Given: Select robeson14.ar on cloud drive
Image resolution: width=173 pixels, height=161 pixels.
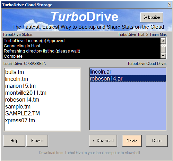Looking at the screenshot, I should [x=128, y=78].
